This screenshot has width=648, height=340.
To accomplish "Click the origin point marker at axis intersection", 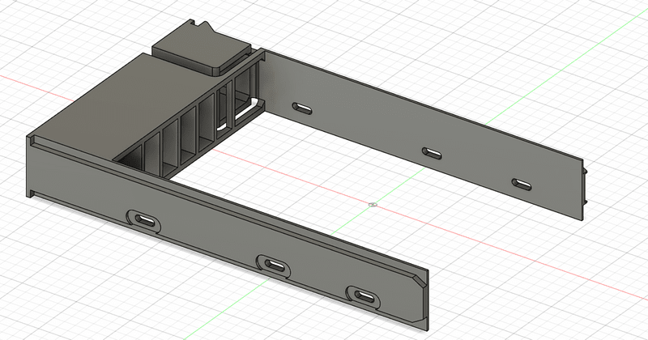I will coord(373,204).
